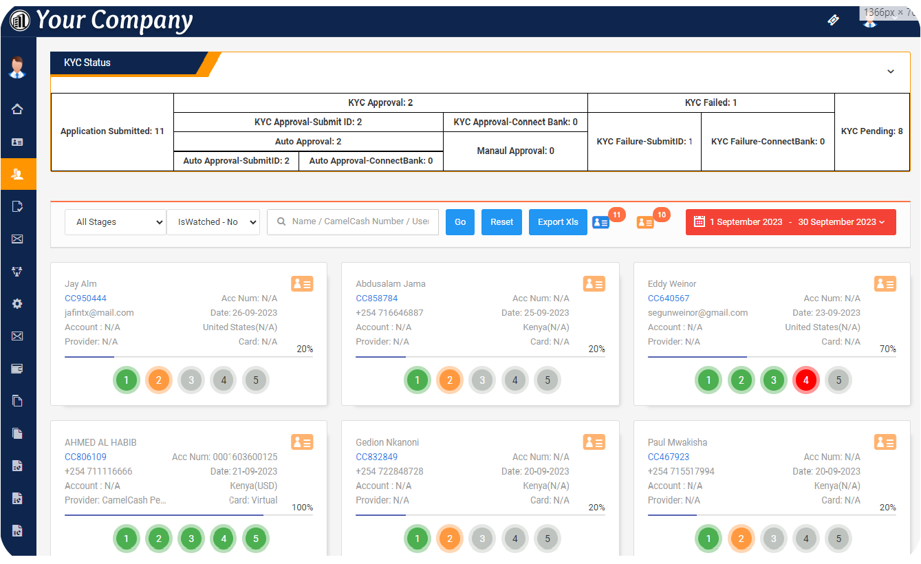Open the September 2023 date range picker
Viewport: 921px width, 564px height.
pos(790,222)
